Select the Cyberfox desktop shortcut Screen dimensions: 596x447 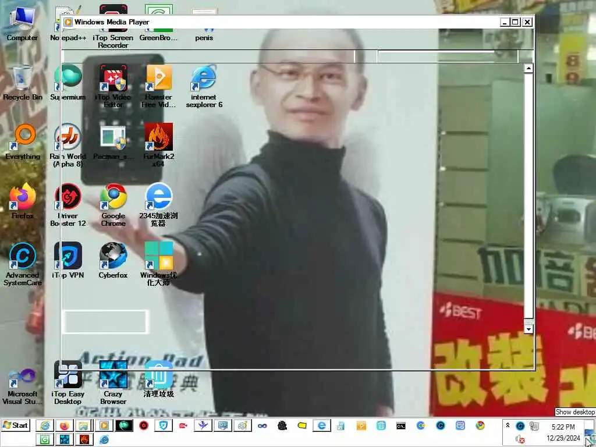point(113,261)
